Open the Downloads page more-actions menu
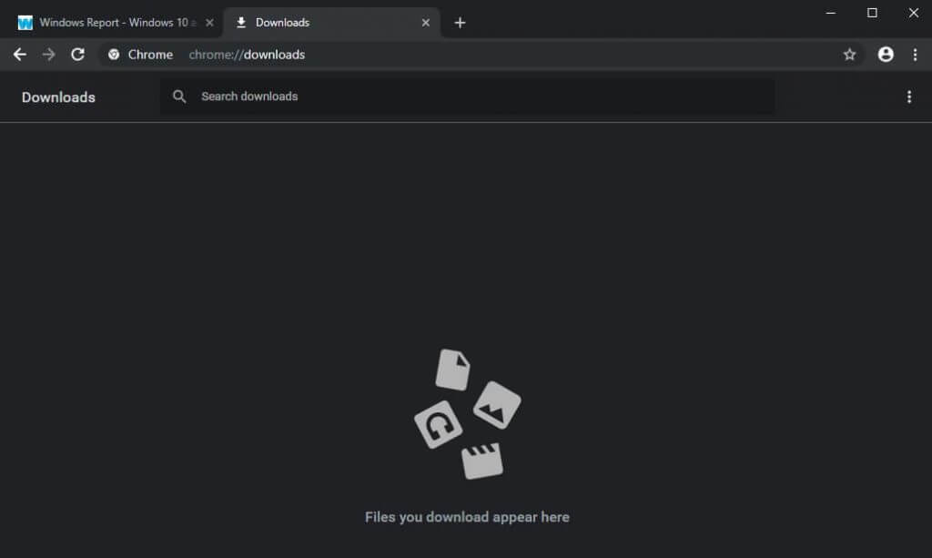 point(909,96)
